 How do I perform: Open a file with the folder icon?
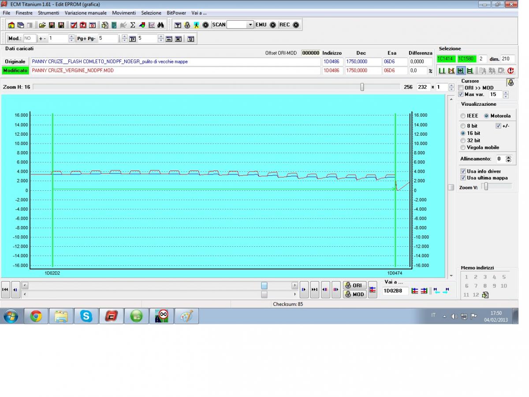click(x=42, y=25)
